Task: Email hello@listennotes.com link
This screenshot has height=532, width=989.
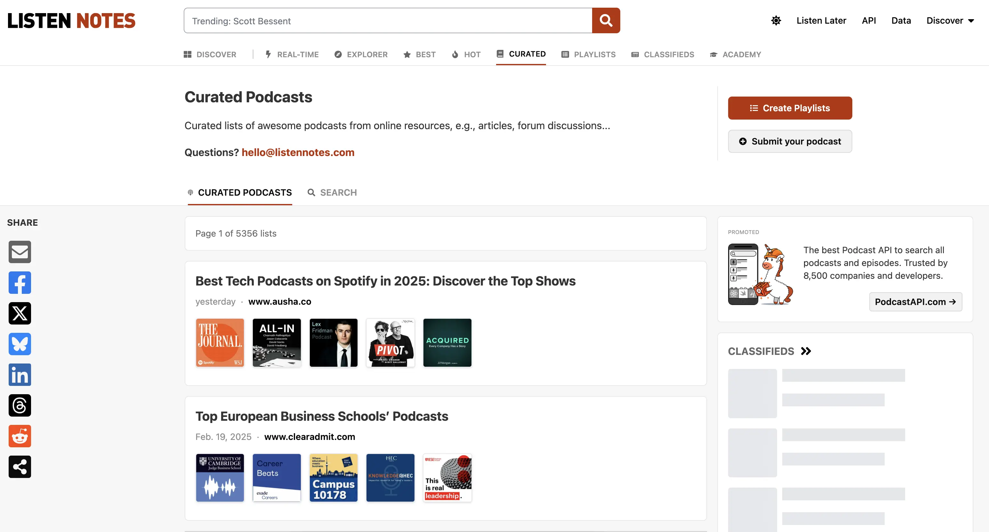Action: coord(298,152)
